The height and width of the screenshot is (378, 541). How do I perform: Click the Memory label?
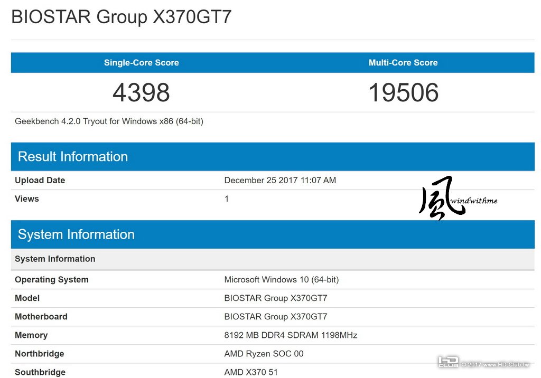31,335
